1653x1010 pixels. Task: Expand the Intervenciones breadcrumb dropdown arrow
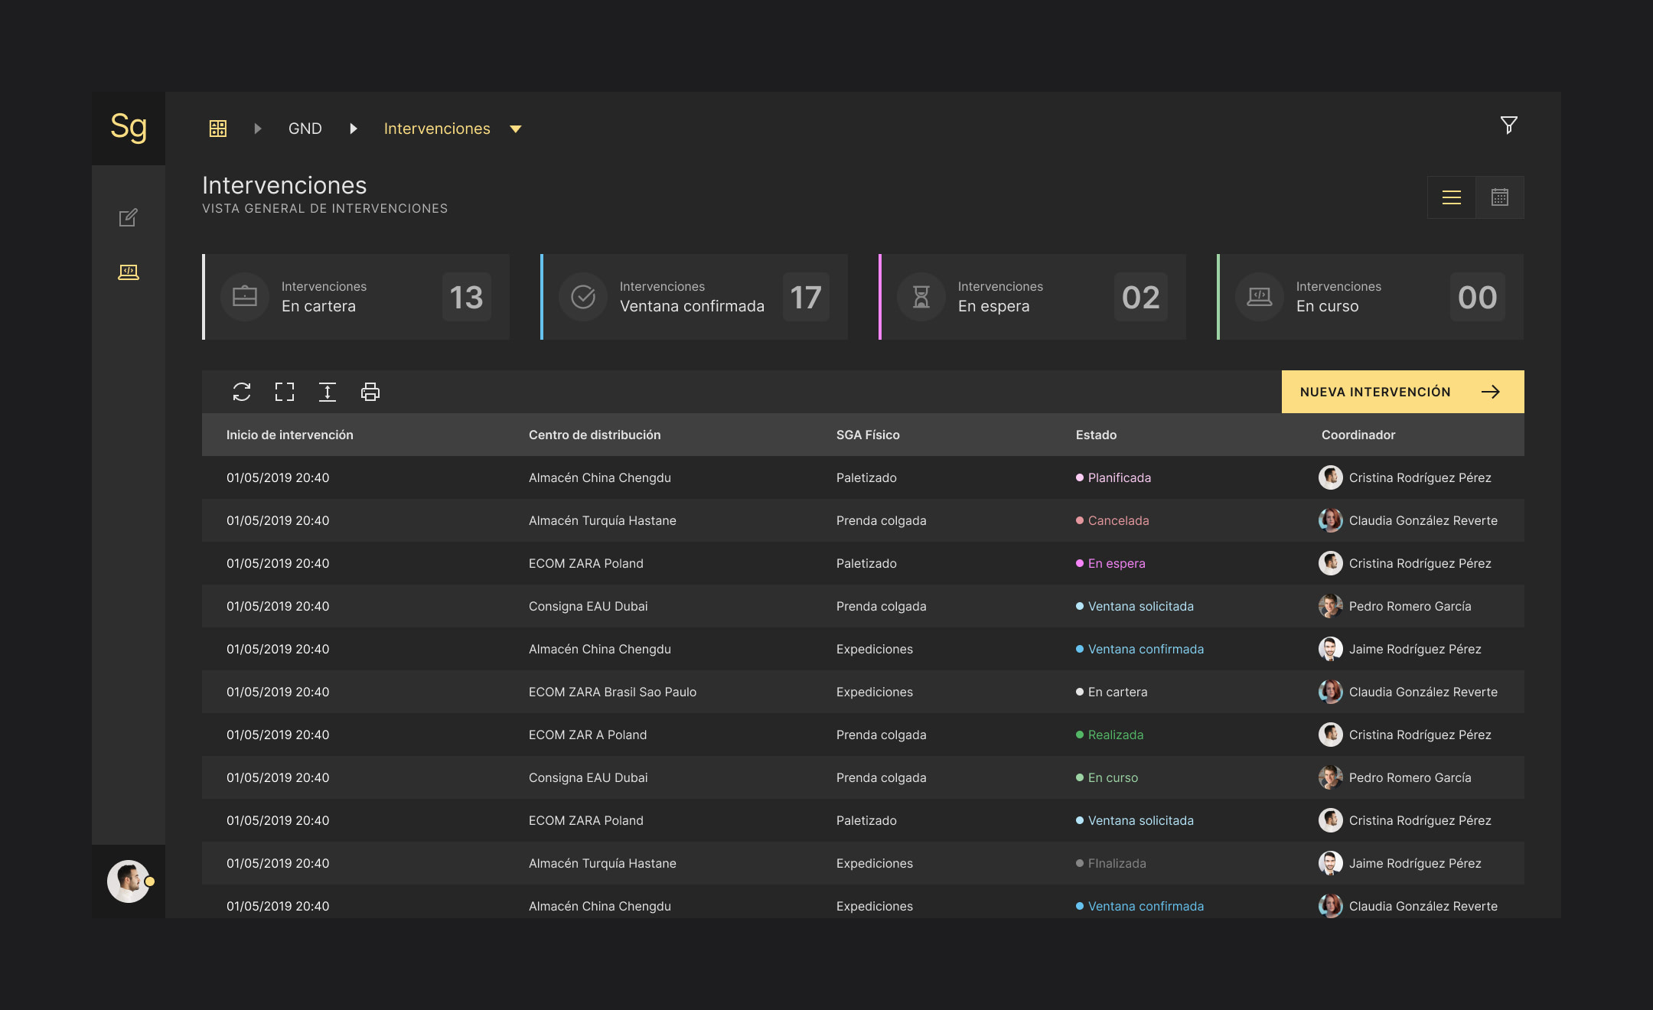pos(516,129)
